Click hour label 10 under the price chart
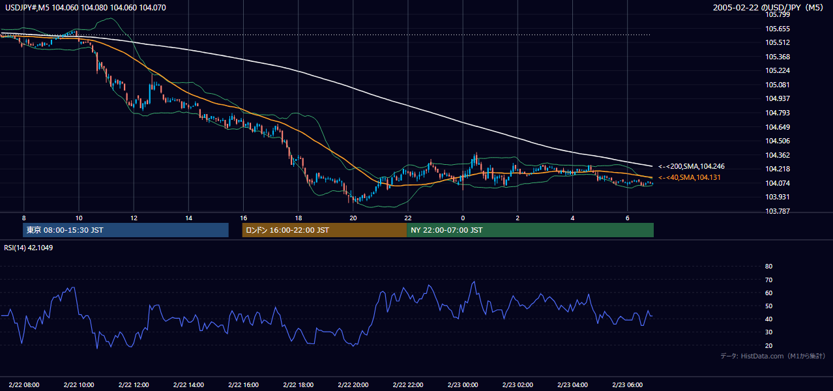The image size is (833, 391). pos(78,217)
